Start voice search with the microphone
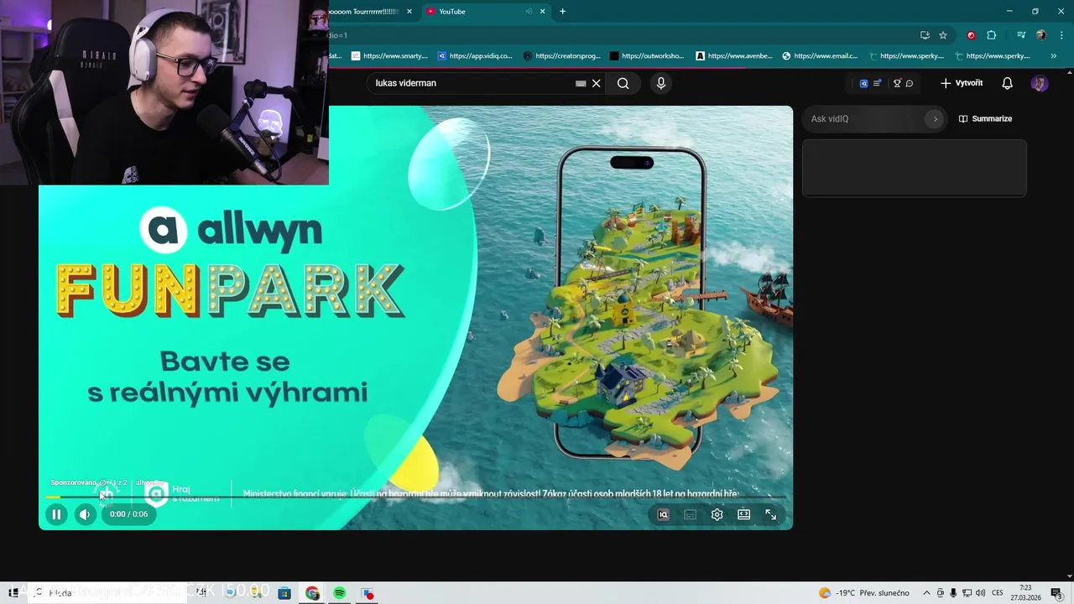The width and height of the screenshot is (1074, 604). coord(661,83)
